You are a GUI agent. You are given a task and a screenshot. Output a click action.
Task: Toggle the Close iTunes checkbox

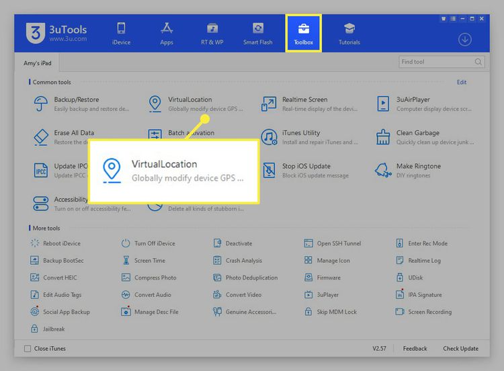coord(28,349)
